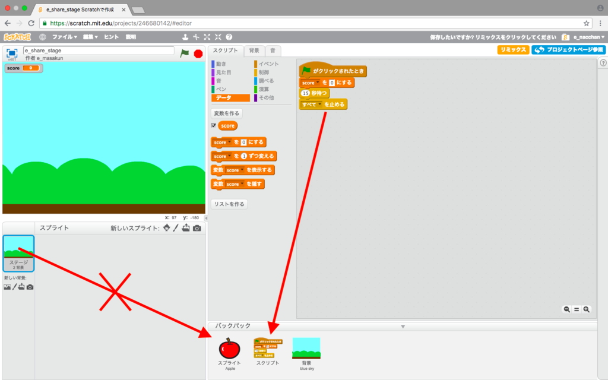Zoom out the scripts area

[x=566, y=309]
